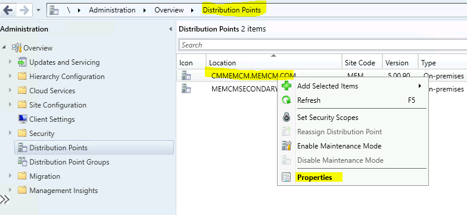Click the double chevron at pane bottom
The height and width of the screenshot is (215, 467).
coord(5,200)
